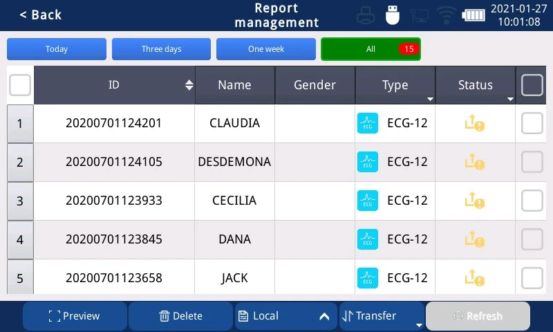Filter reports by Three days

tap(161, 49)
